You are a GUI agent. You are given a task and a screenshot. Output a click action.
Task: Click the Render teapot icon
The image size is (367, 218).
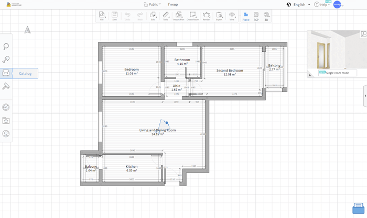[207, 16]
